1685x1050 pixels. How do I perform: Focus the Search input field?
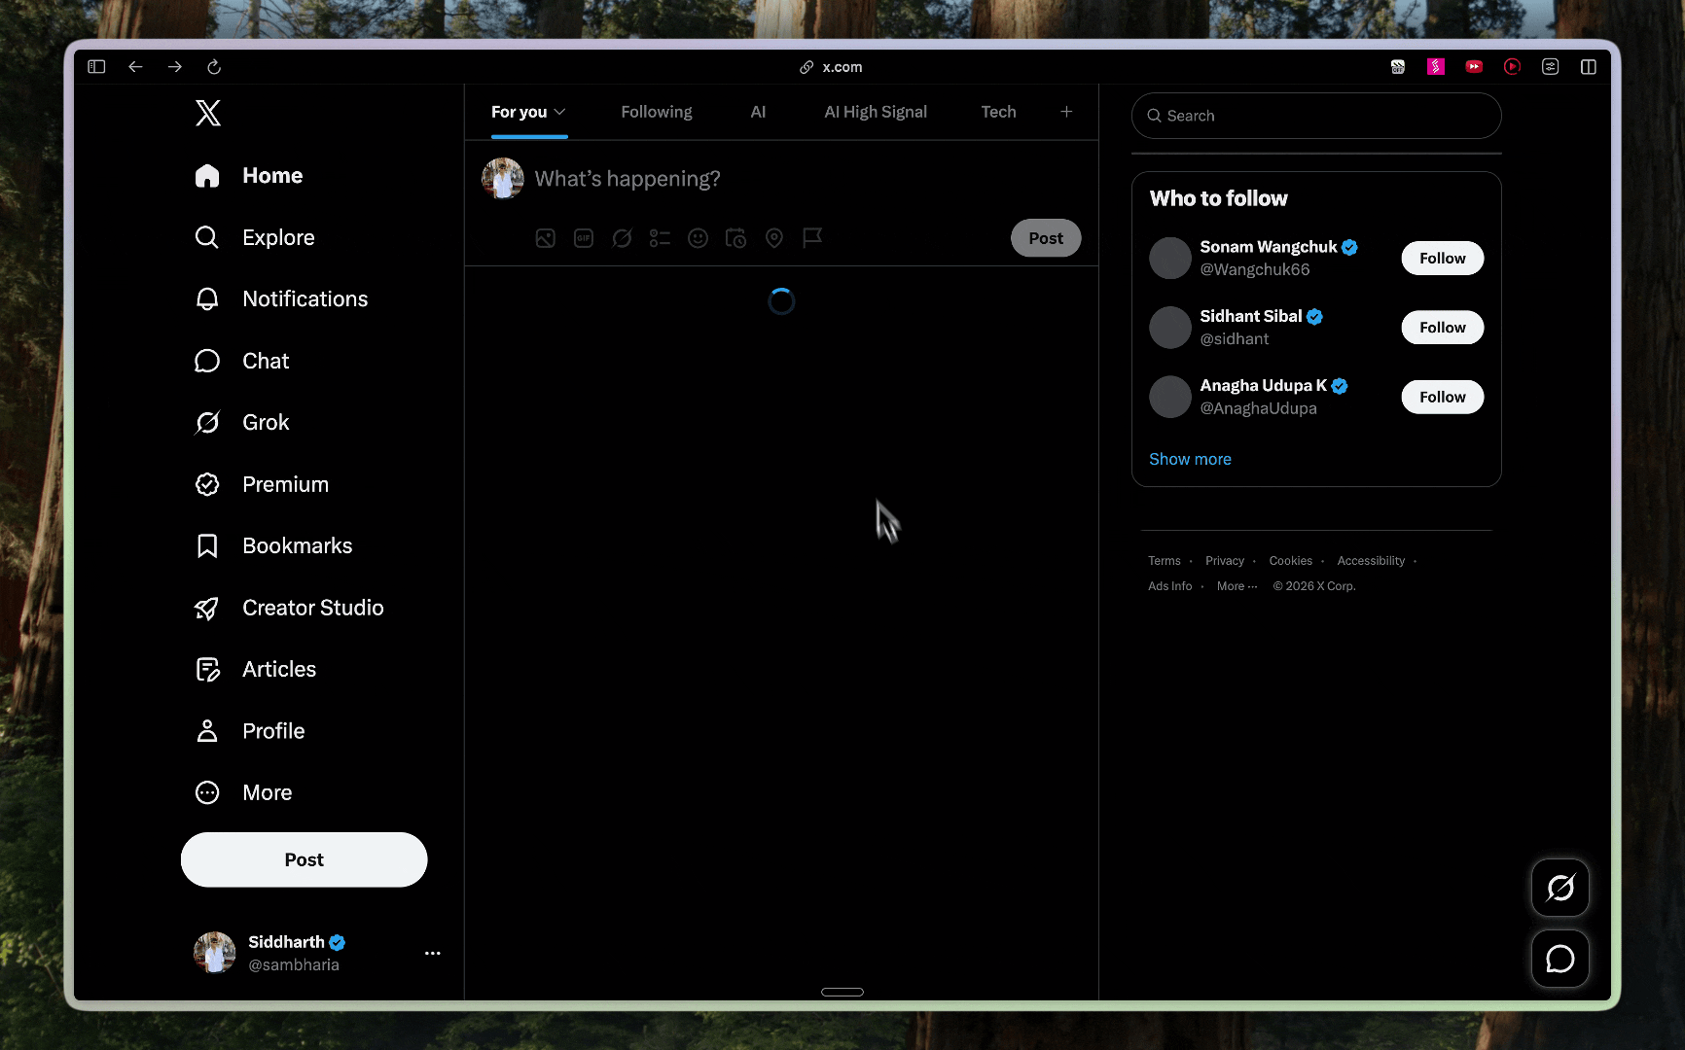[1316, 116]
